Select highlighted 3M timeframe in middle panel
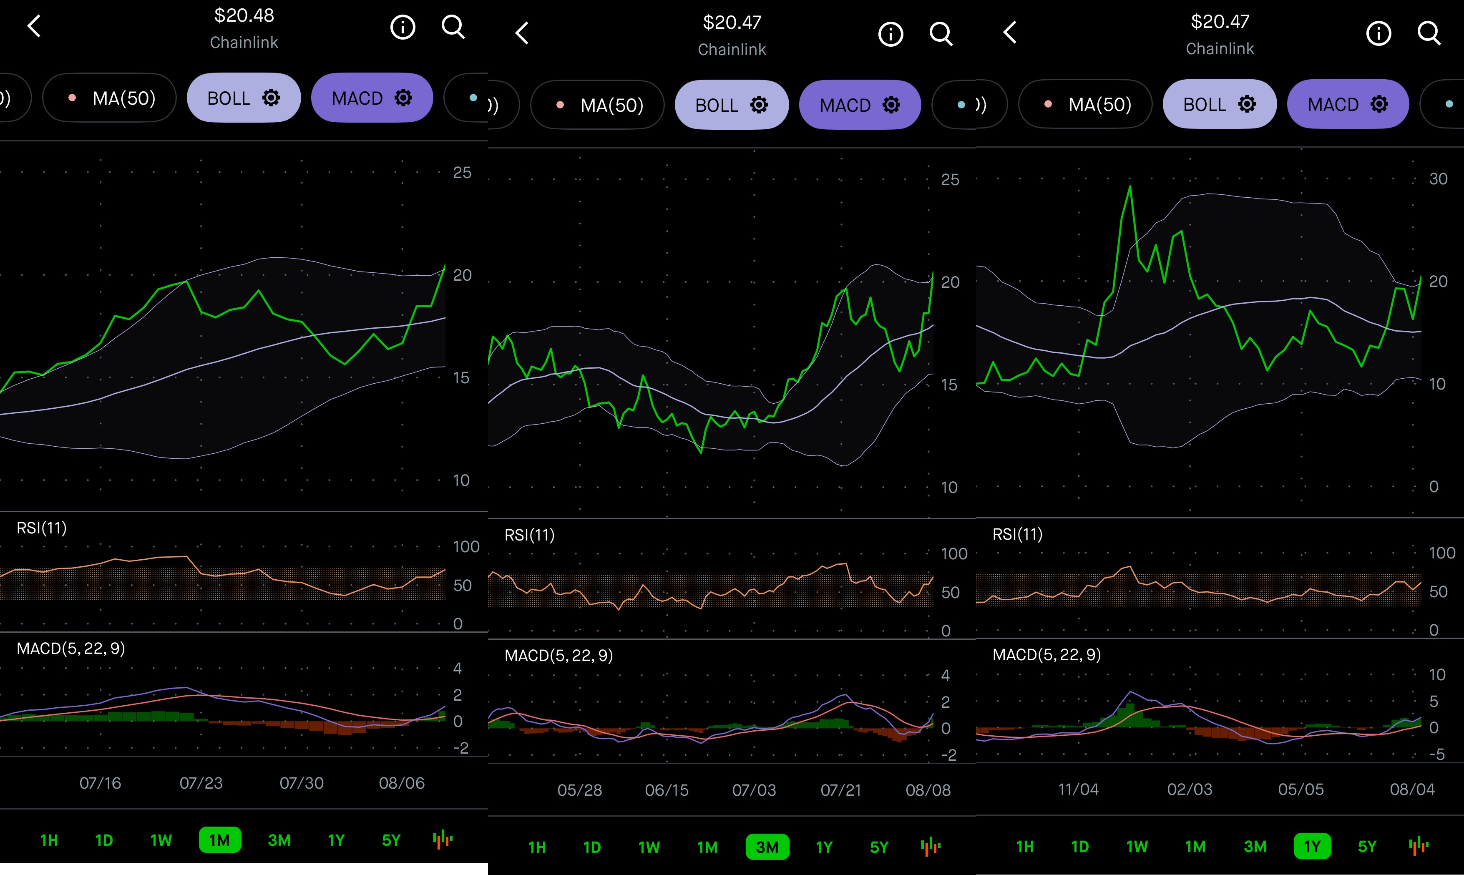The height and width of the screenshot is (875, 1464). pyautogui.click(x=767, y=847)
